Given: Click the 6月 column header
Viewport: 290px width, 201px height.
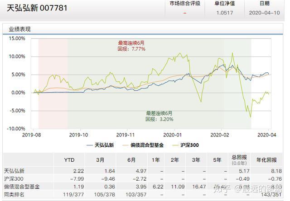Looking at the screenshot, I should 131,160.
